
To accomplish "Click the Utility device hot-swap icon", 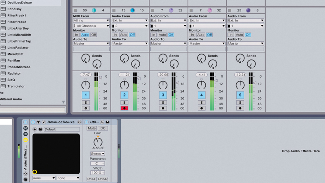I will (102, 122).
